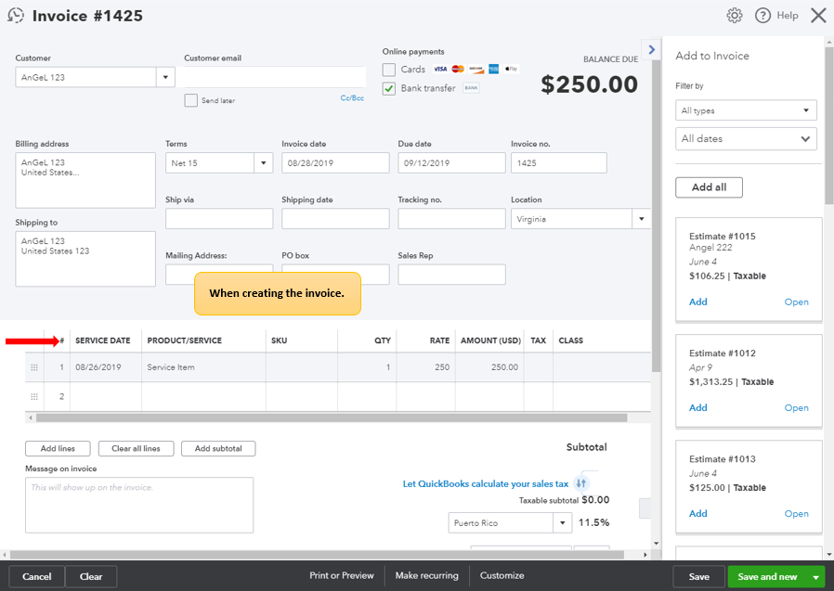Click Let QuickBooks calculate your sales tax
The image size is (834, 591).
click(x=486, y=483)
